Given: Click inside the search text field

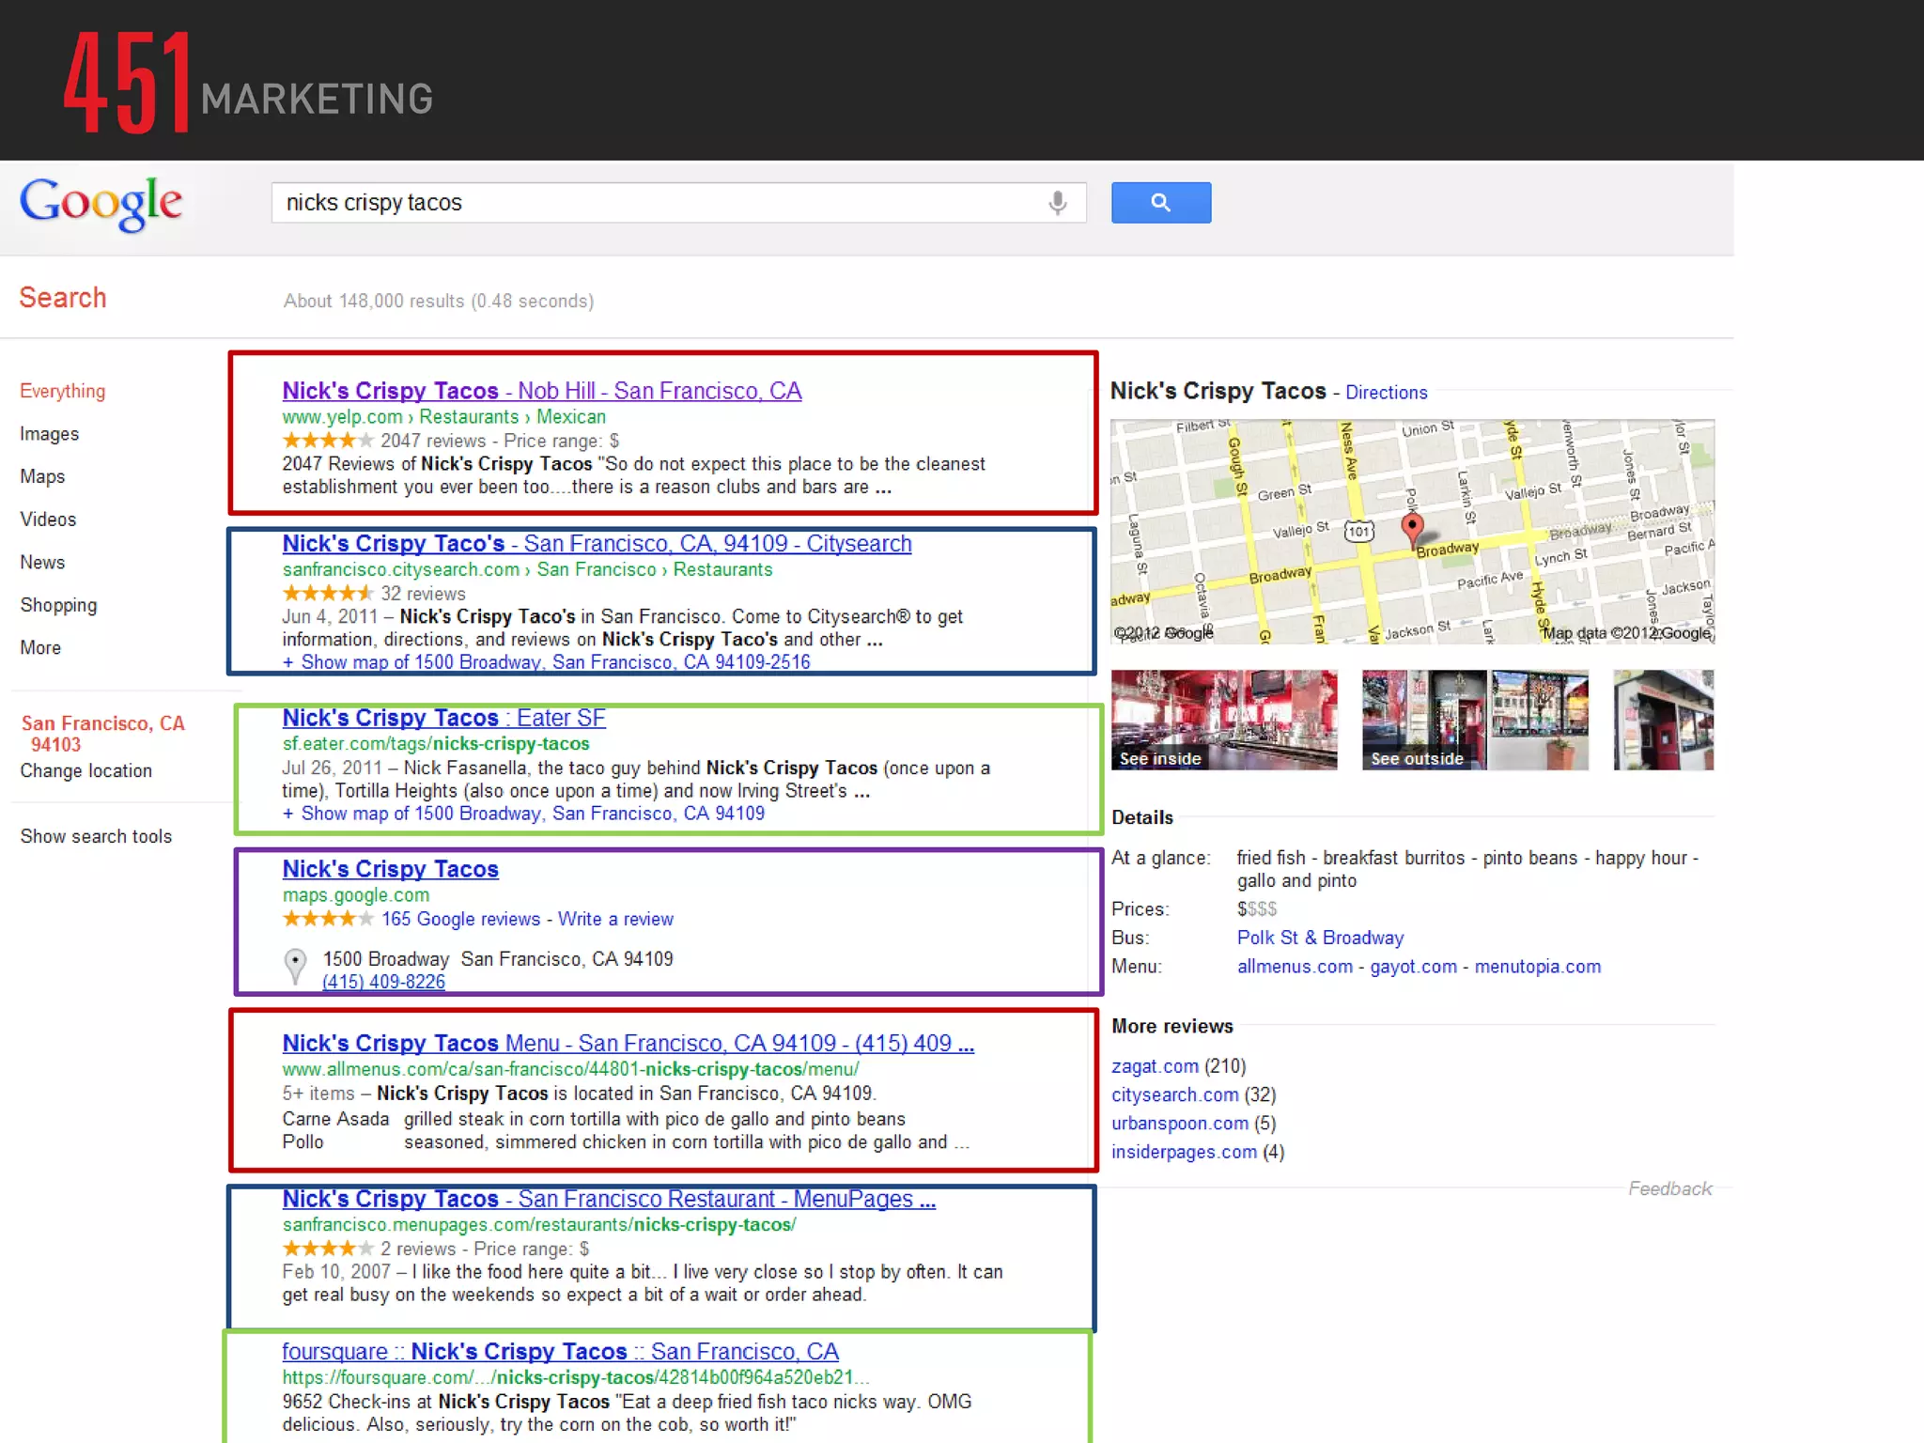Looking at the screenshot, I should pyautogui.click(x=658, y=203).
